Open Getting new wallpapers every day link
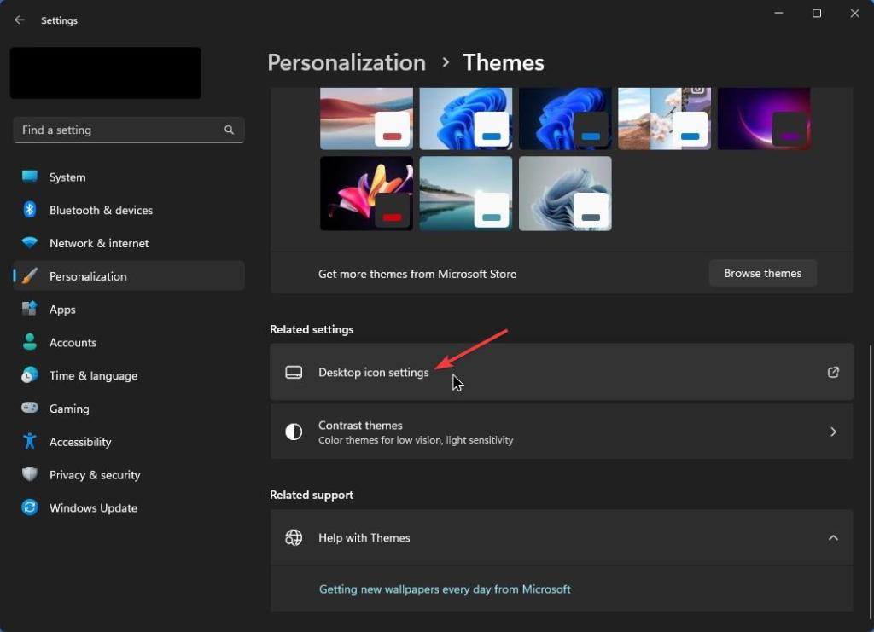 (444, 589)
